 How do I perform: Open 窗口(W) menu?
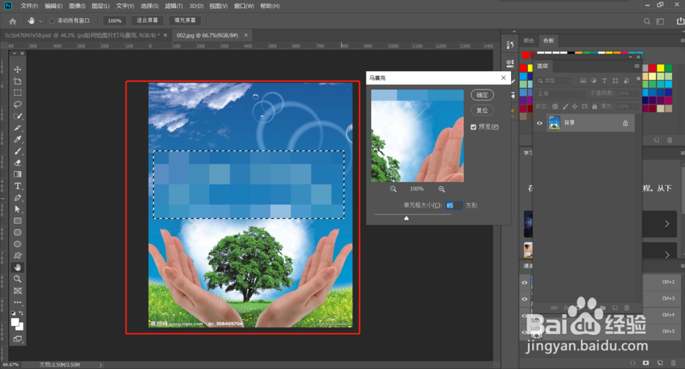pos(244,6)
